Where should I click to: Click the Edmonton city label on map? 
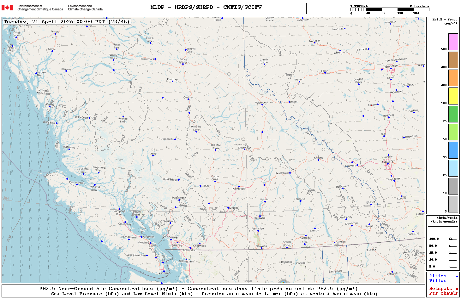pos(391,66)
